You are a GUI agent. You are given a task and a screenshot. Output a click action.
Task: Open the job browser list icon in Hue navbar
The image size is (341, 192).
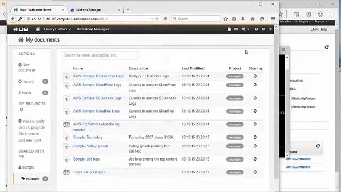[236, 29]
